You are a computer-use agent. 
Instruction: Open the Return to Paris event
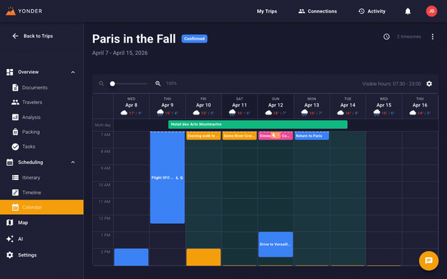click(x=312, y=136)
